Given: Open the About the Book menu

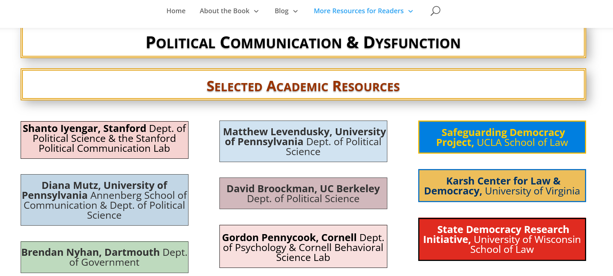Looking at the screenshot, I should click(224, 11).
